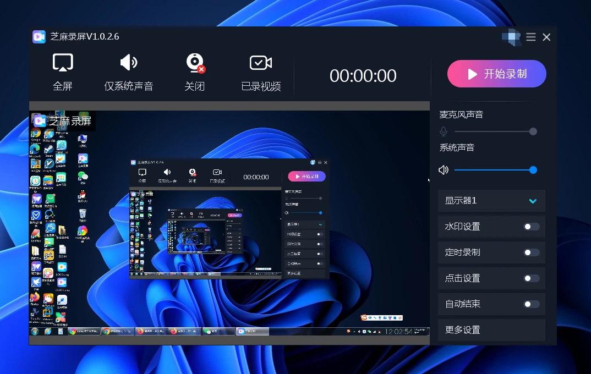The image size is (591, 374).
Task: Click the webcam off (关闭) icon
Action: 195,63
